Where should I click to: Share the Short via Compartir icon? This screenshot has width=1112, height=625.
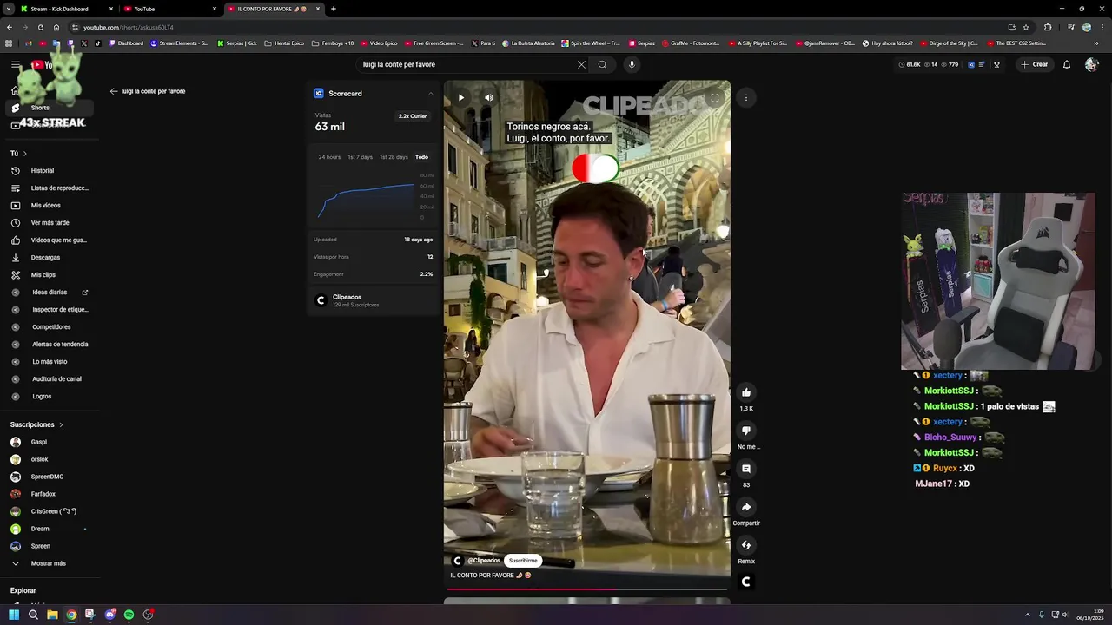(x=746, y=507)
